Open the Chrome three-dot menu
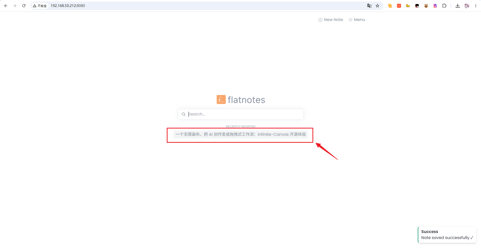481x248 pixels. click(x=476, y=6)
